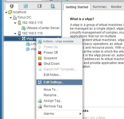The height and width of the screenshot is (119, 124).
Task: Select host 192.168.5.115 in inventory
Action: click(x=32, y=23)
